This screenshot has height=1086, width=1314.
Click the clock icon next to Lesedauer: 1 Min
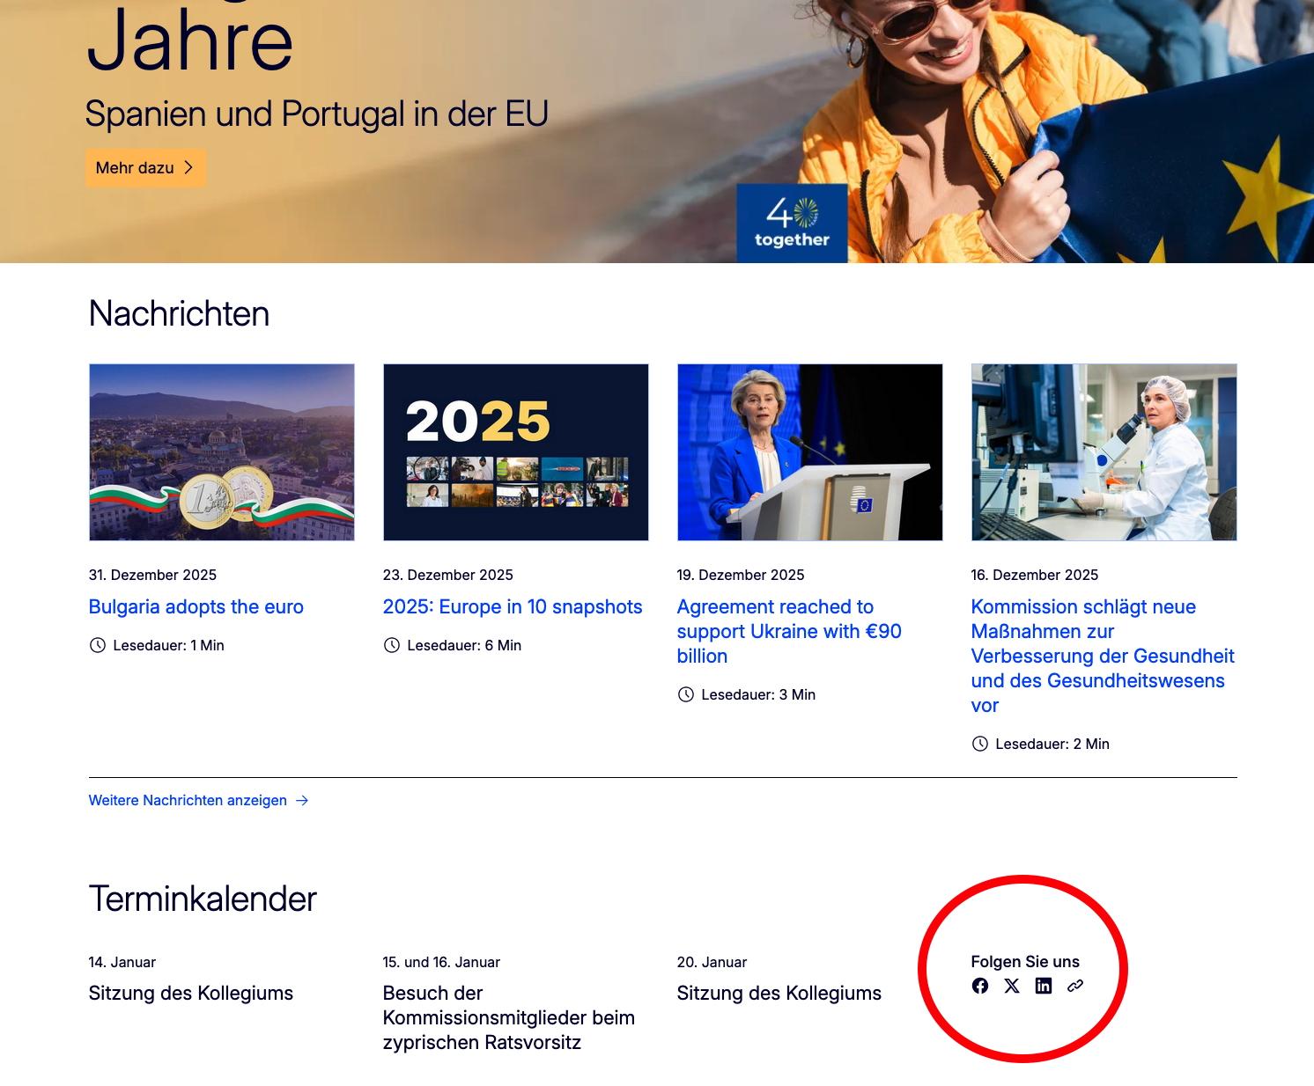point(97,645)
